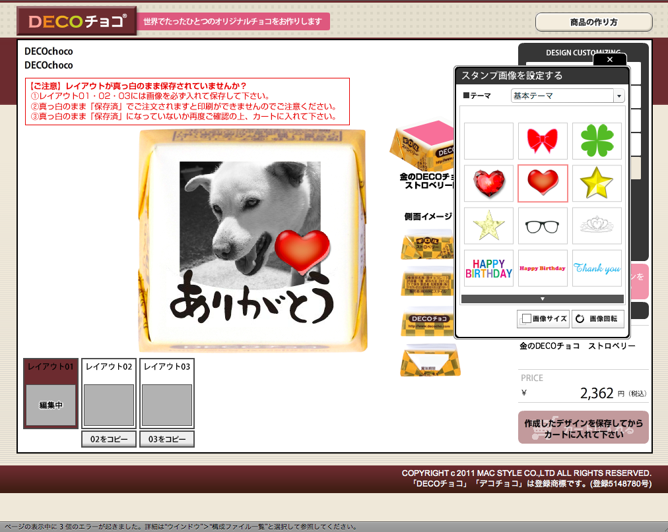
Task: Select the colorful HAPPY BIRTHDAY stamp
Action: click(488, 268)
